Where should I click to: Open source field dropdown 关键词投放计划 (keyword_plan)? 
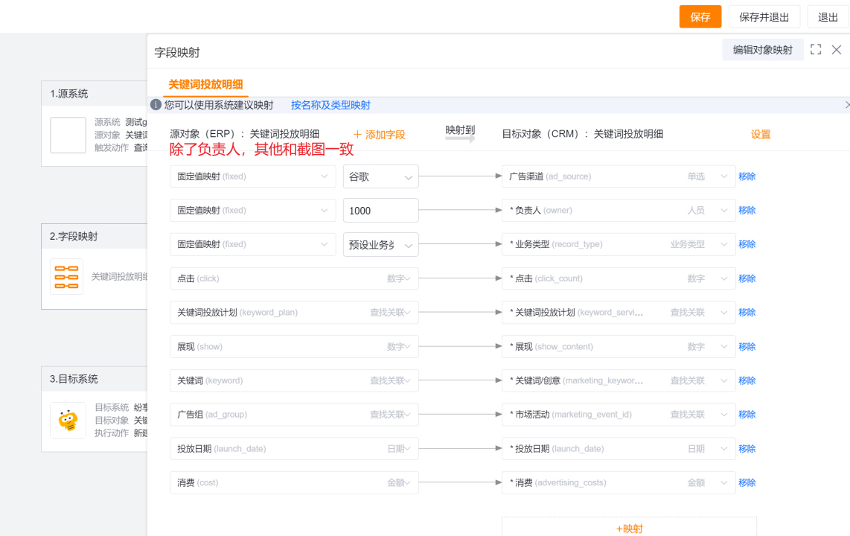[294, 312]
